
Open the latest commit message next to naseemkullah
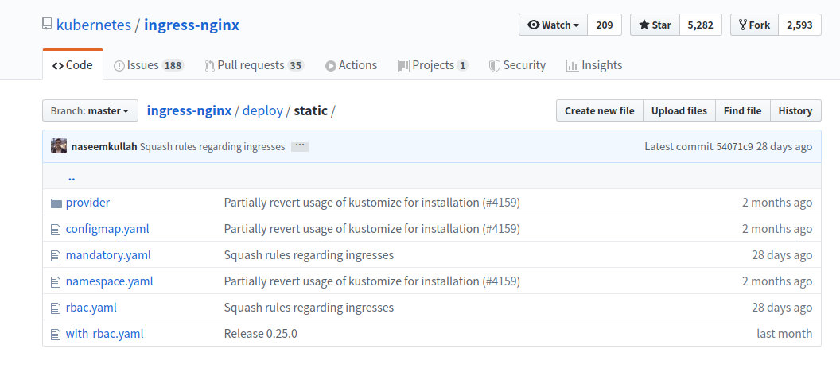212,147
